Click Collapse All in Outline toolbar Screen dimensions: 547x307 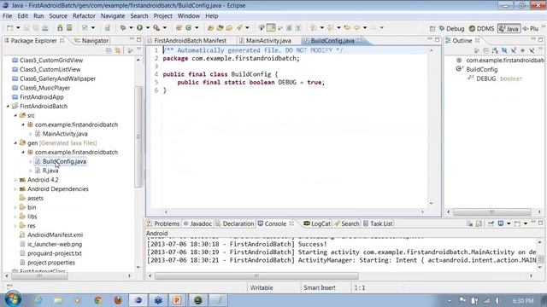(x=485, y=51)
